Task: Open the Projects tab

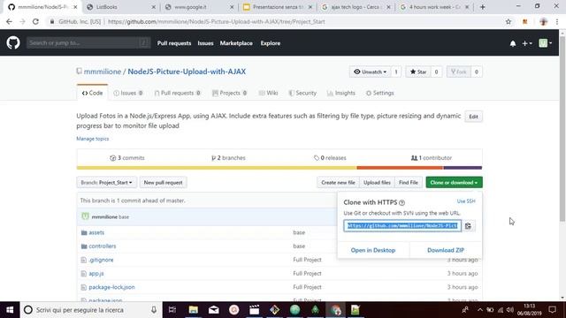Action: (x=230, y=93)
